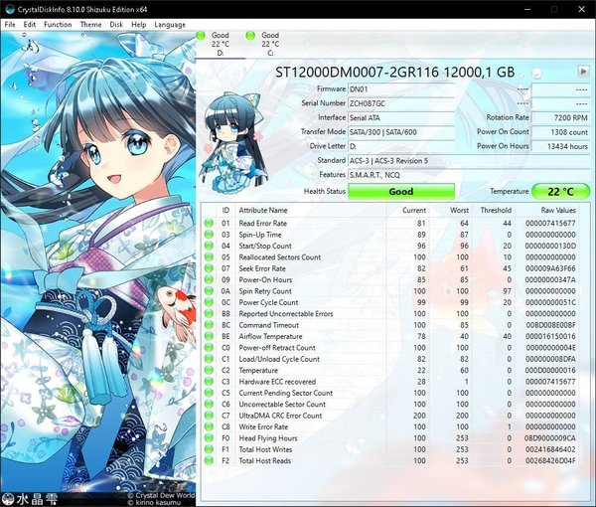596x507 pixels.
Task: Click the status icon for Reallocated Sectors Count
Action: (209, 257)
